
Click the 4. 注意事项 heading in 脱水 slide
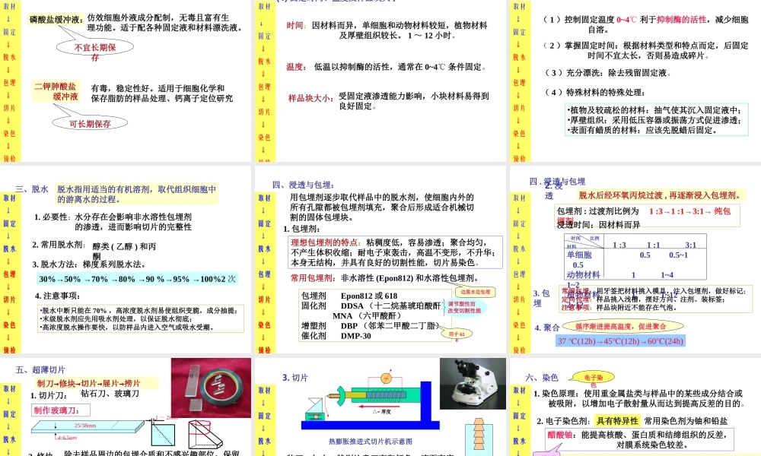[x=57, y=296]
